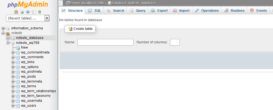Open the Recent tables dropdown
Viewport: 273px width, 110px height.
click(x=28, y=18)
